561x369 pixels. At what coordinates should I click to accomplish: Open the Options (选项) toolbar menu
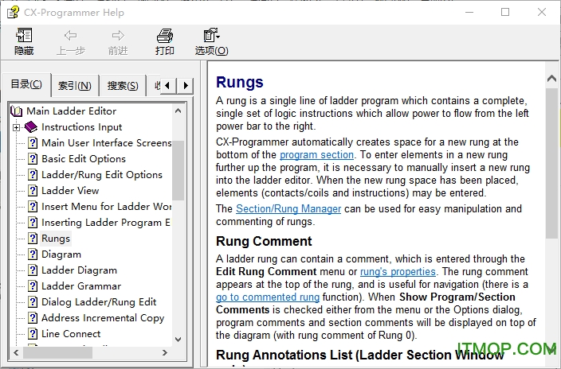[211, 36]
